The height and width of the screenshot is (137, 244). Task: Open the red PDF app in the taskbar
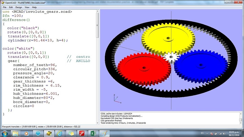(x=82, y=133)
